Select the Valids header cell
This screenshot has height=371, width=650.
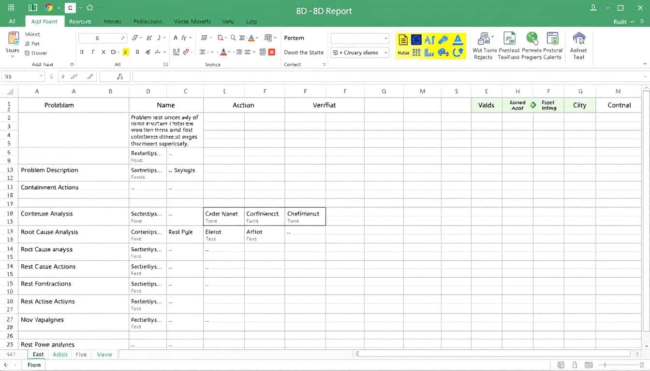pyautogui.click(x=487, y=105)
